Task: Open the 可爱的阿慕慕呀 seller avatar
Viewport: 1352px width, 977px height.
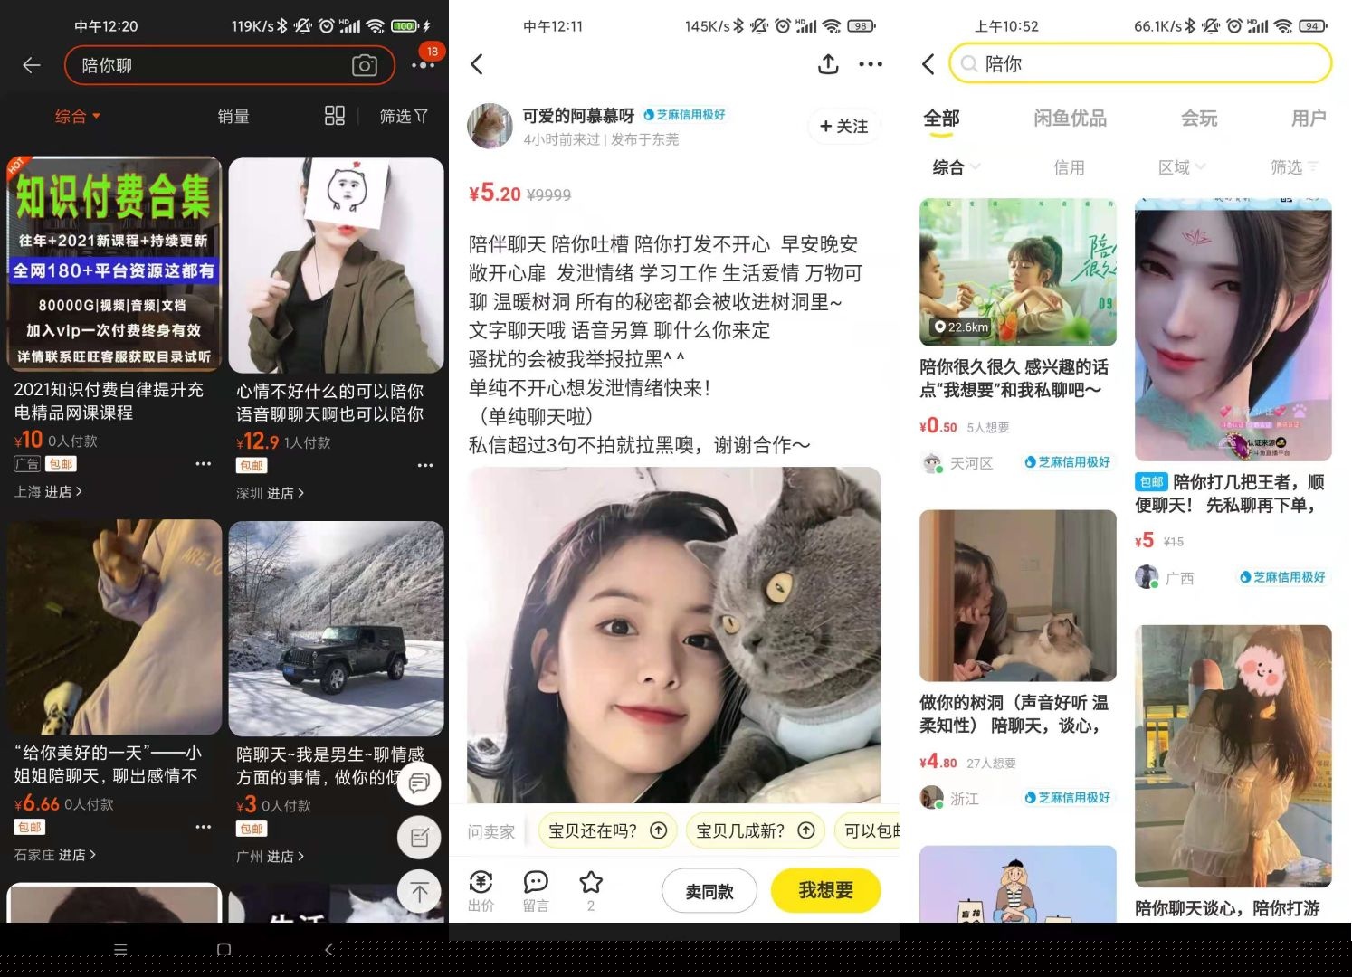Action: click(490, 126)
